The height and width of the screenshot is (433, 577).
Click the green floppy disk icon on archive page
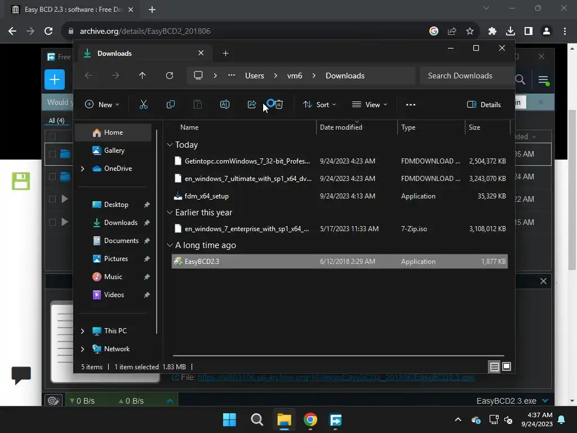(x=21, y=181)
